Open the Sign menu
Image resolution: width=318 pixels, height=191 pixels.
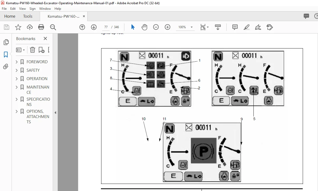pos(32,9)
